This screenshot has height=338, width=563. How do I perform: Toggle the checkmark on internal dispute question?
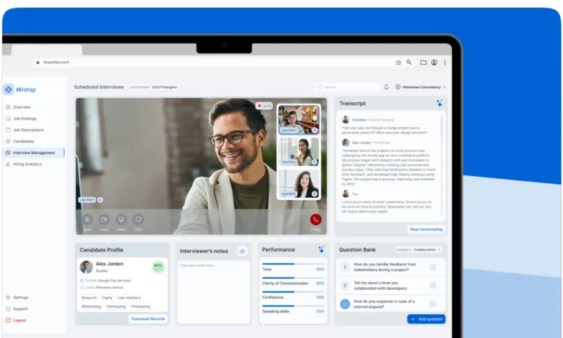point(345,304)
